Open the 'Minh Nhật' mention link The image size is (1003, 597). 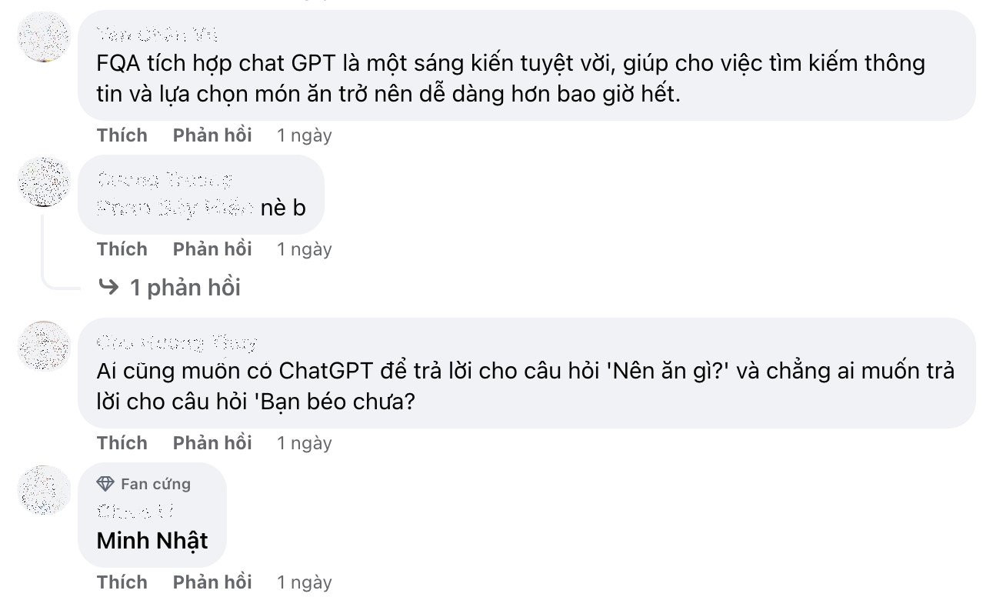(152, 541)
